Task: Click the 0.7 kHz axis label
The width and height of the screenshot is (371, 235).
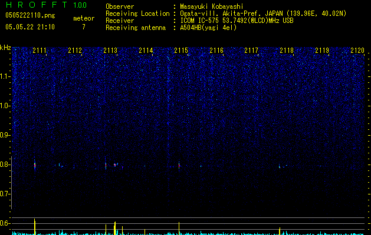Action: click(4, 194)
